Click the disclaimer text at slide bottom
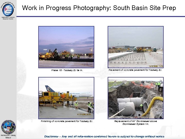This screenshot has width=185, height=139. coord(104,136)
